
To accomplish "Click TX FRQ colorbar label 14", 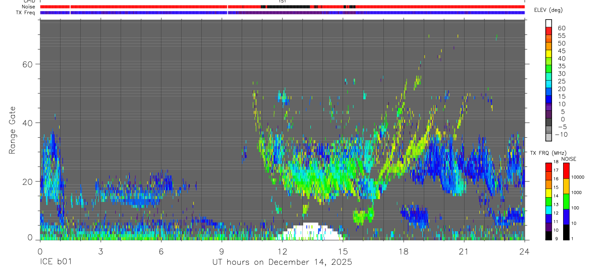I will click(x=556, y=196).
